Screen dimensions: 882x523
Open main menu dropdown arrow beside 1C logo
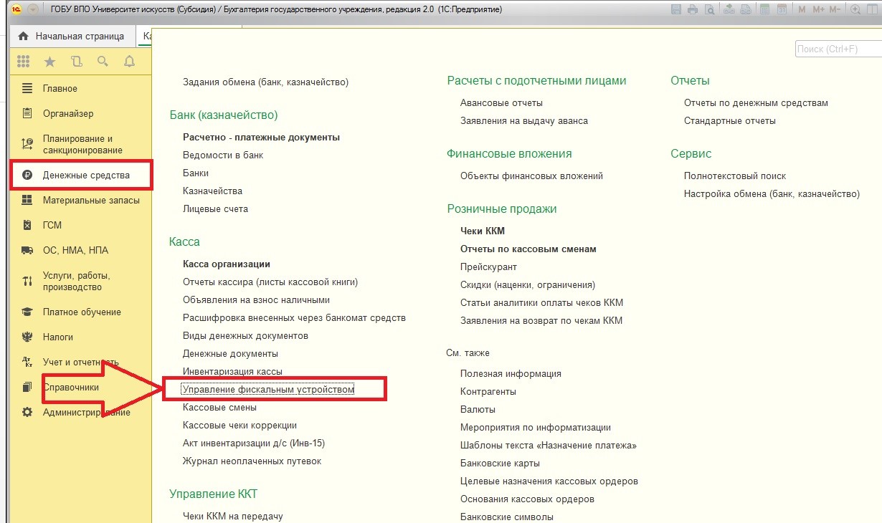pyautogui.click(x=33, y=9)
